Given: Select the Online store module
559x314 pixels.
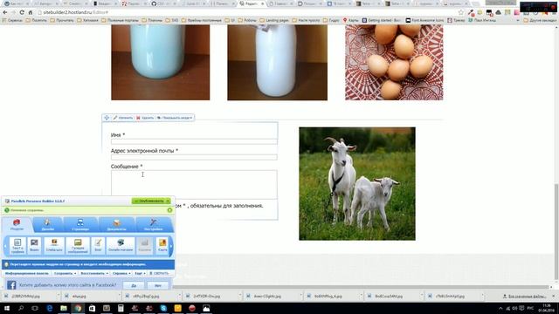Looking at the screenshot, I should [x=121, y=246].
